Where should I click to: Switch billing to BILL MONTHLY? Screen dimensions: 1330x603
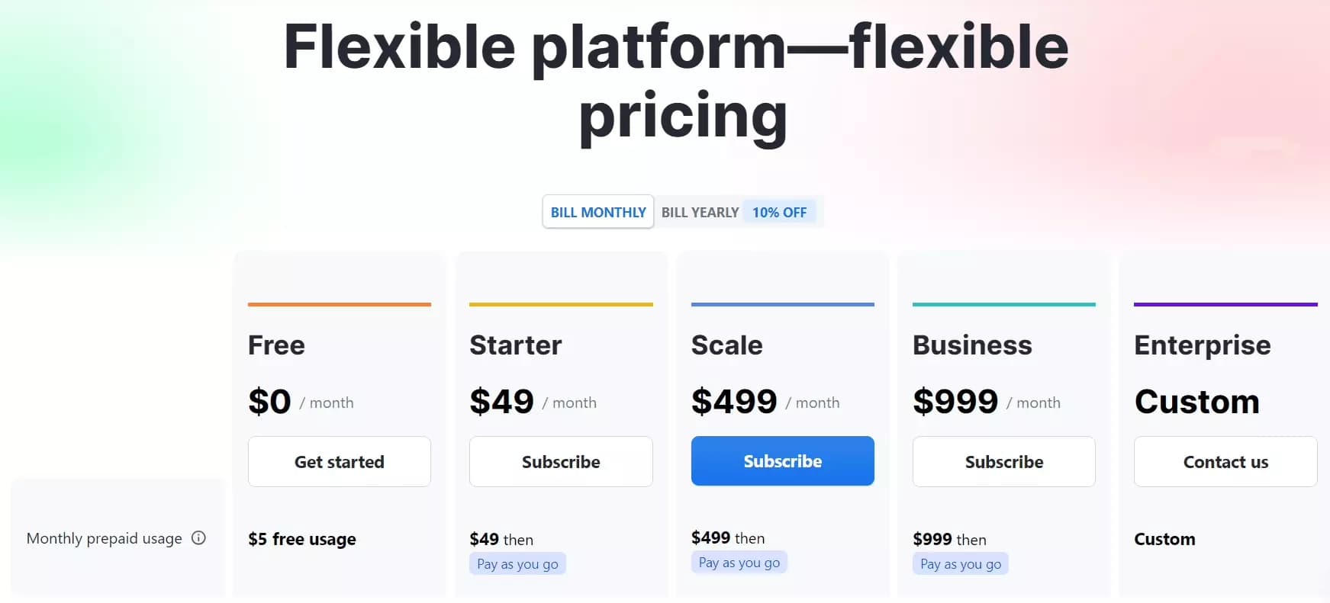point(597,211)
